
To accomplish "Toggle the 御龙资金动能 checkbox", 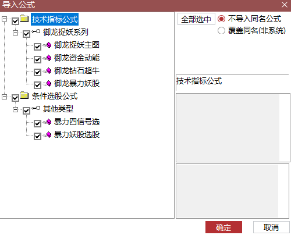I will point(37,59).
